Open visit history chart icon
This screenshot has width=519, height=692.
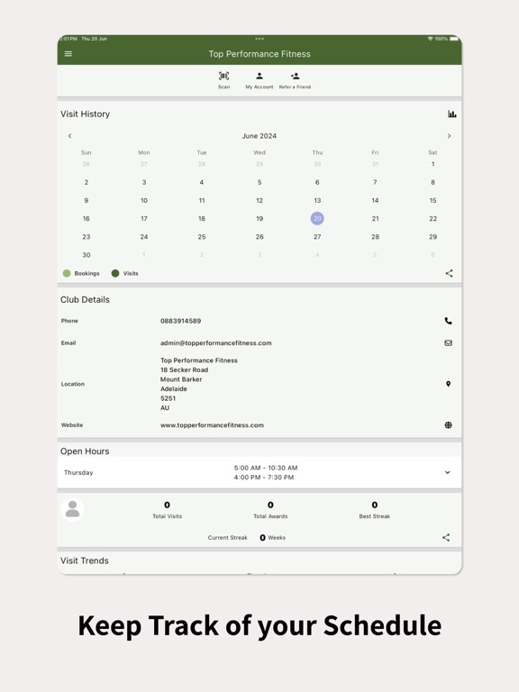click(x=452, y=114)
